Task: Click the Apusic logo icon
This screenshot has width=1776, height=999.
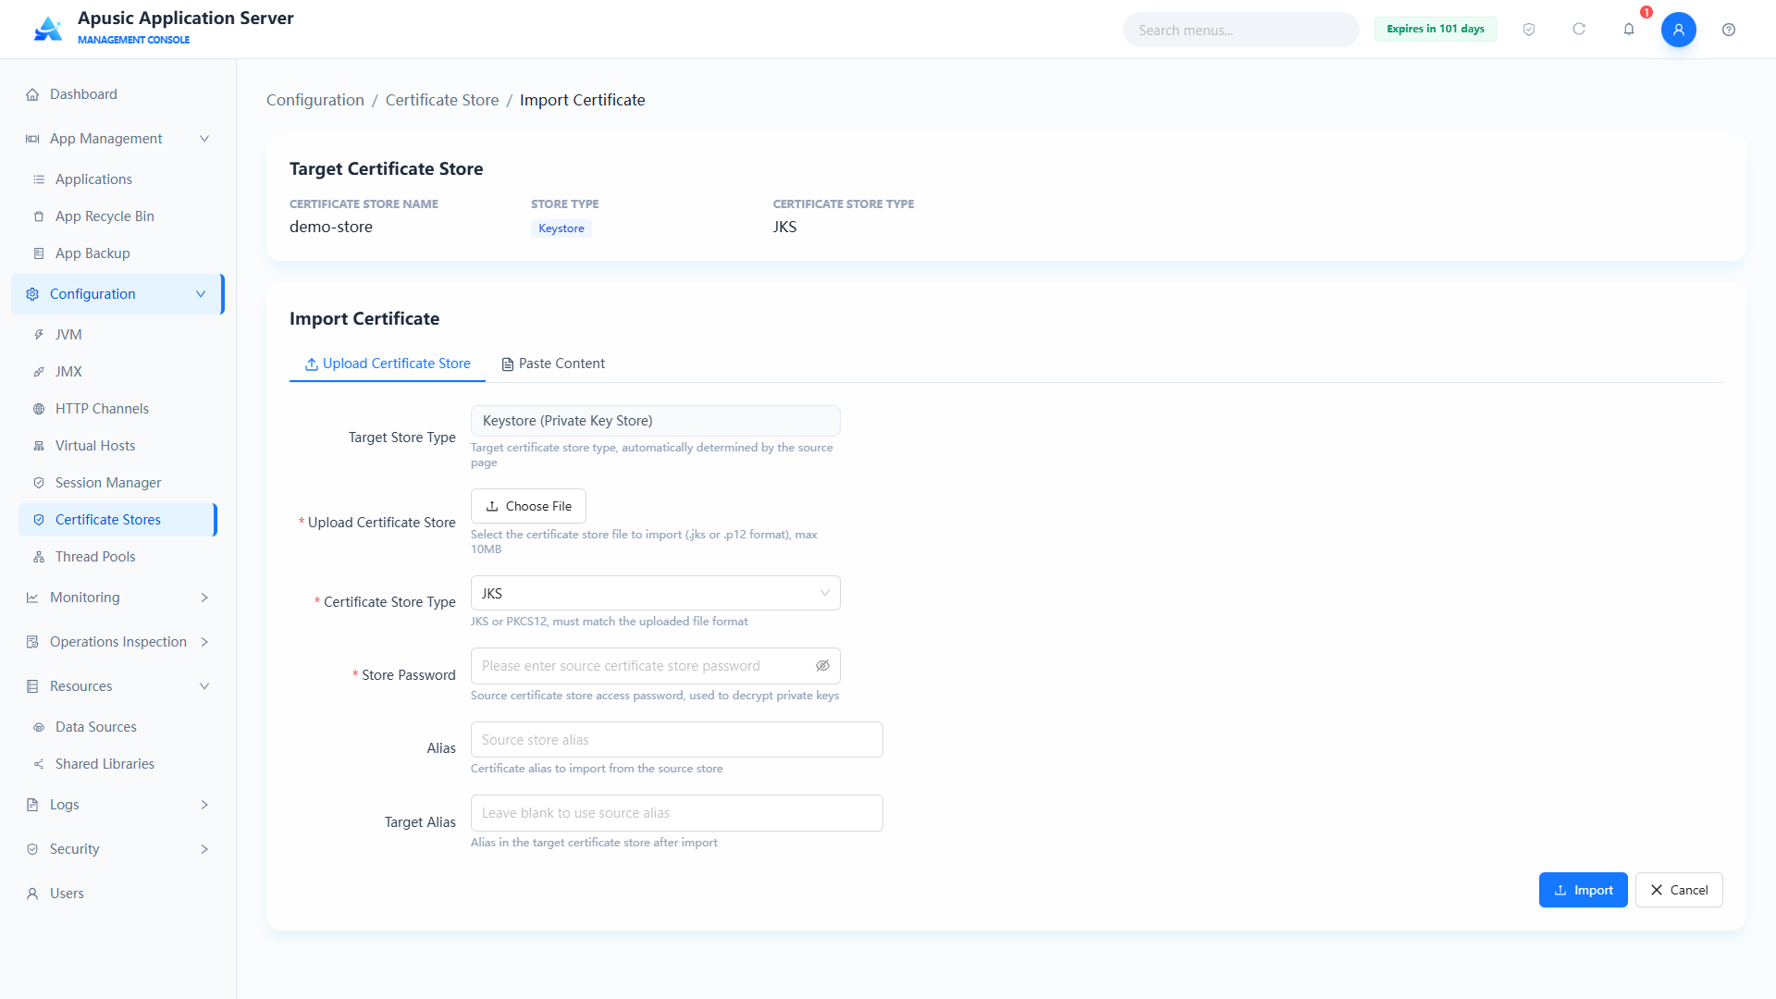Action: (47, 30)
